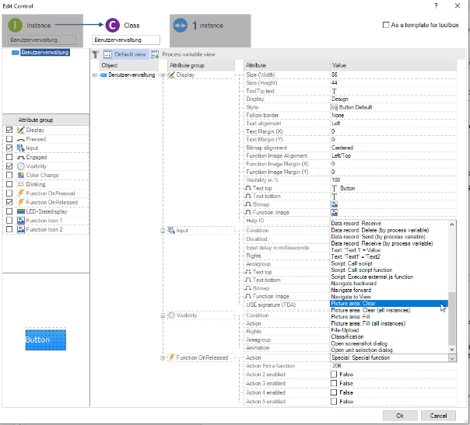The height and width of the screenshot is (425, 470).
Task: Select Benutzerverwaltung in left tree
Action: click(45, 52)
